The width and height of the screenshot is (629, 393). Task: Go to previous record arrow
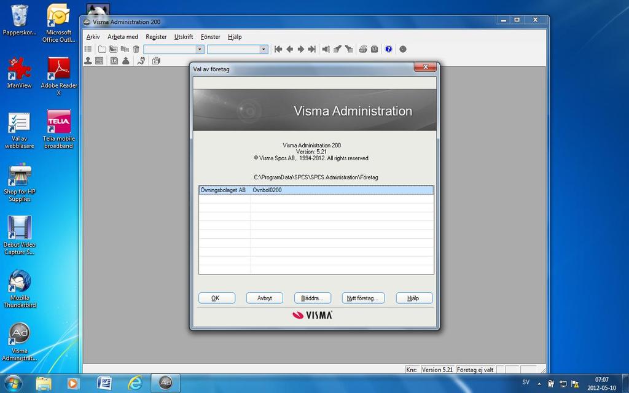(x=289, y=49)
